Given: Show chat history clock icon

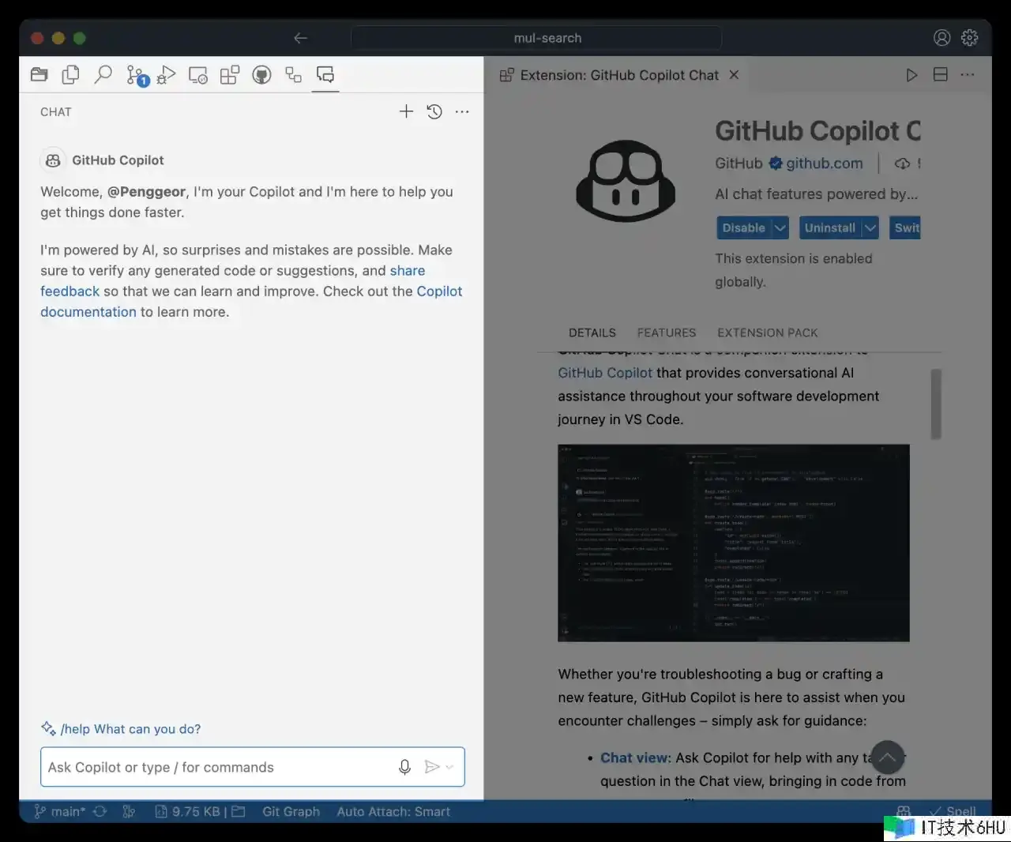Looking at the screenshot, I should (434, 112).
